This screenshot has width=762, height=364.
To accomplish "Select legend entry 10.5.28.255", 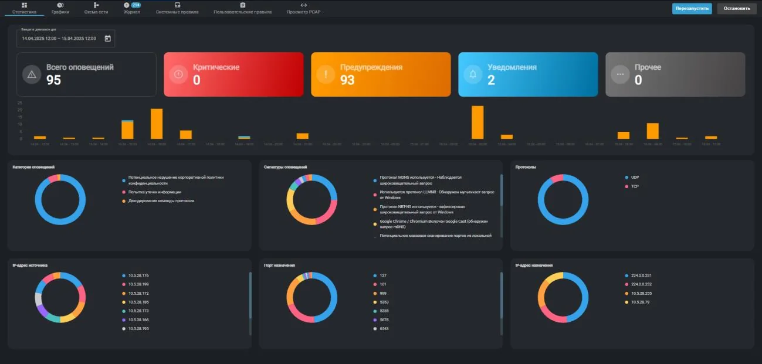I will pos(639,293).
